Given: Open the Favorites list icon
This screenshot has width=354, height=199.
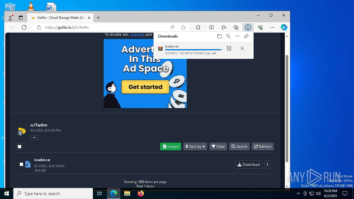Looking at the screenshot, I should (224, 27).
